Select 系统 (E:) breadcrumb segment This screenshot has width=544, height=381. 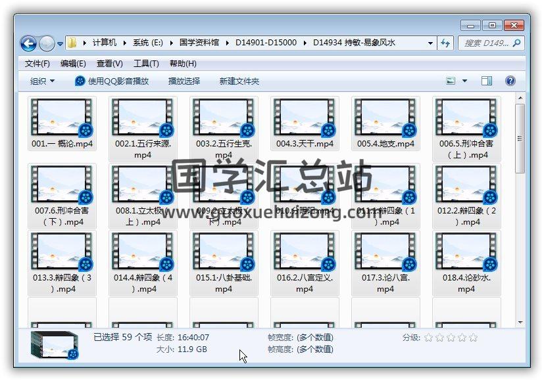tap(148, 43)
